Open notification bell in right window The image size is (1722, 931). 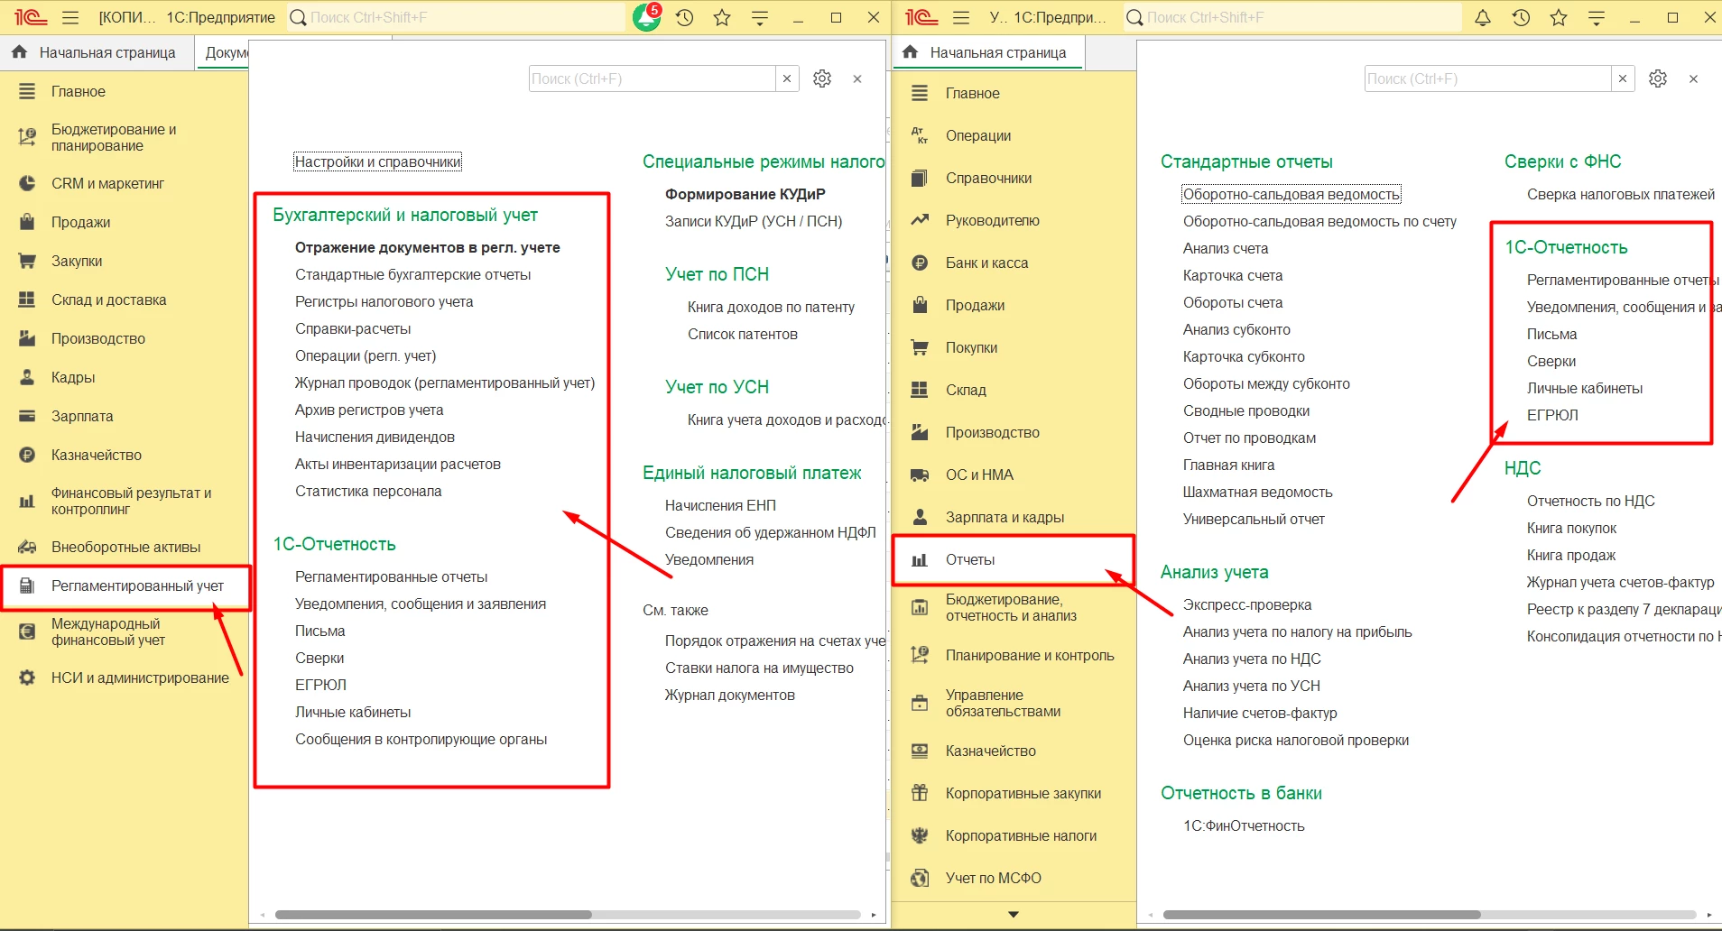coord(1483,17)
